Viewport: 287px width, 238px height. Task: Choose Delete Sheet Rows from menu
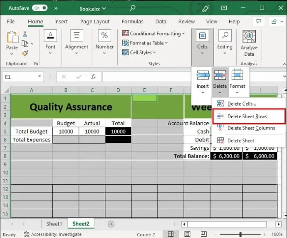tap(247, 117)
